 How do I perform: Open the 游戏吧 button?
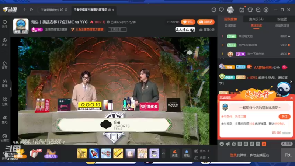(206, 22)
